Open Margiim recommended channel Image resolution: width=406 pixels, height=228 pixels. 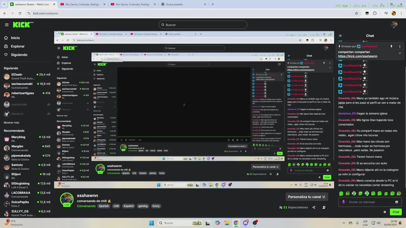[27, 148]
